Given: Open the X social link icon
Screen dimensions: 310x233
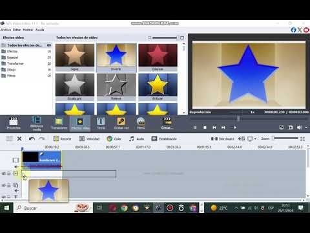Looking at the screenshot, I should (300, 30).
